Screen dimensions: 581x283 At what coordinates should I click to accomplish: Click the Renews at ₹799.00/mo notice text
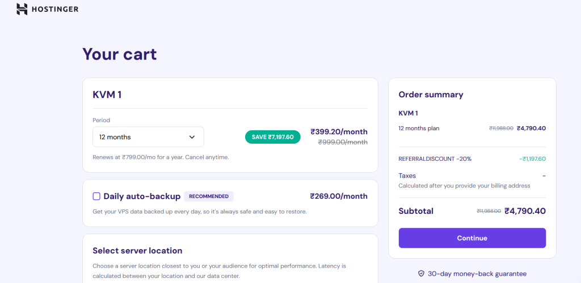pyautogui.click(x=161, y=157)
